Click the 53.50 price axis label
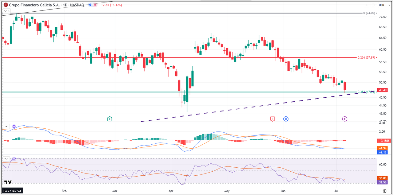 pyautogui.click(x=383, y=72)
